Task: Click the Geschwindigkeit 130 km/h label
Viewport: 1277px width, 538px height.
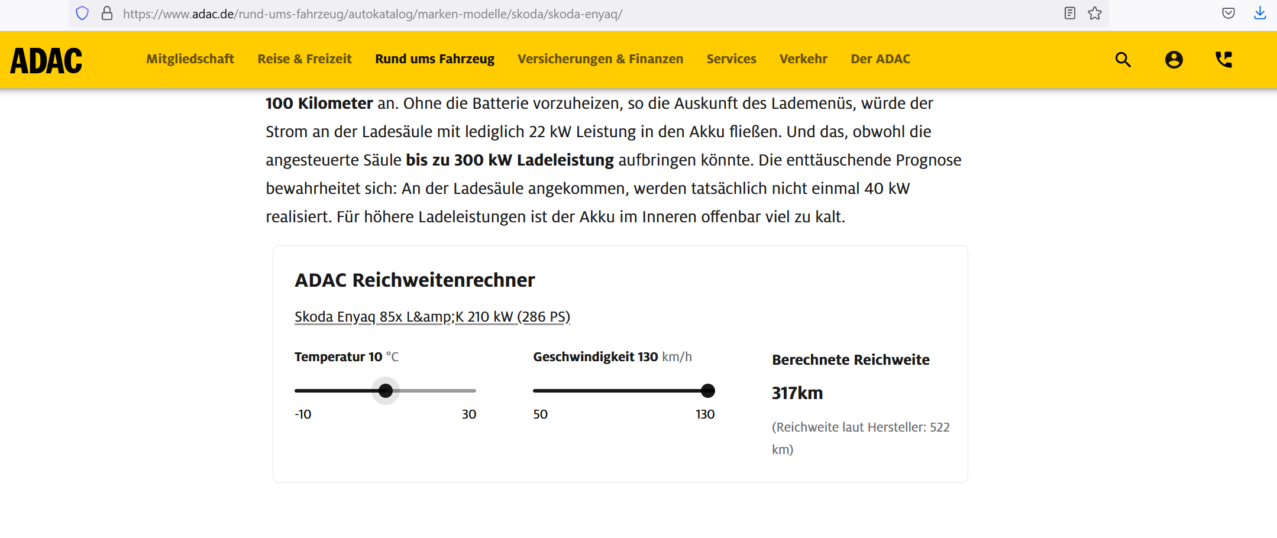Action: [612, 357]
